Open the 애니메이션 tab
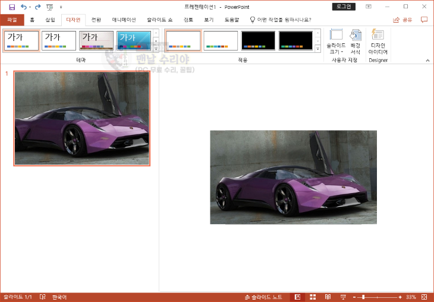 pos(124,20)
